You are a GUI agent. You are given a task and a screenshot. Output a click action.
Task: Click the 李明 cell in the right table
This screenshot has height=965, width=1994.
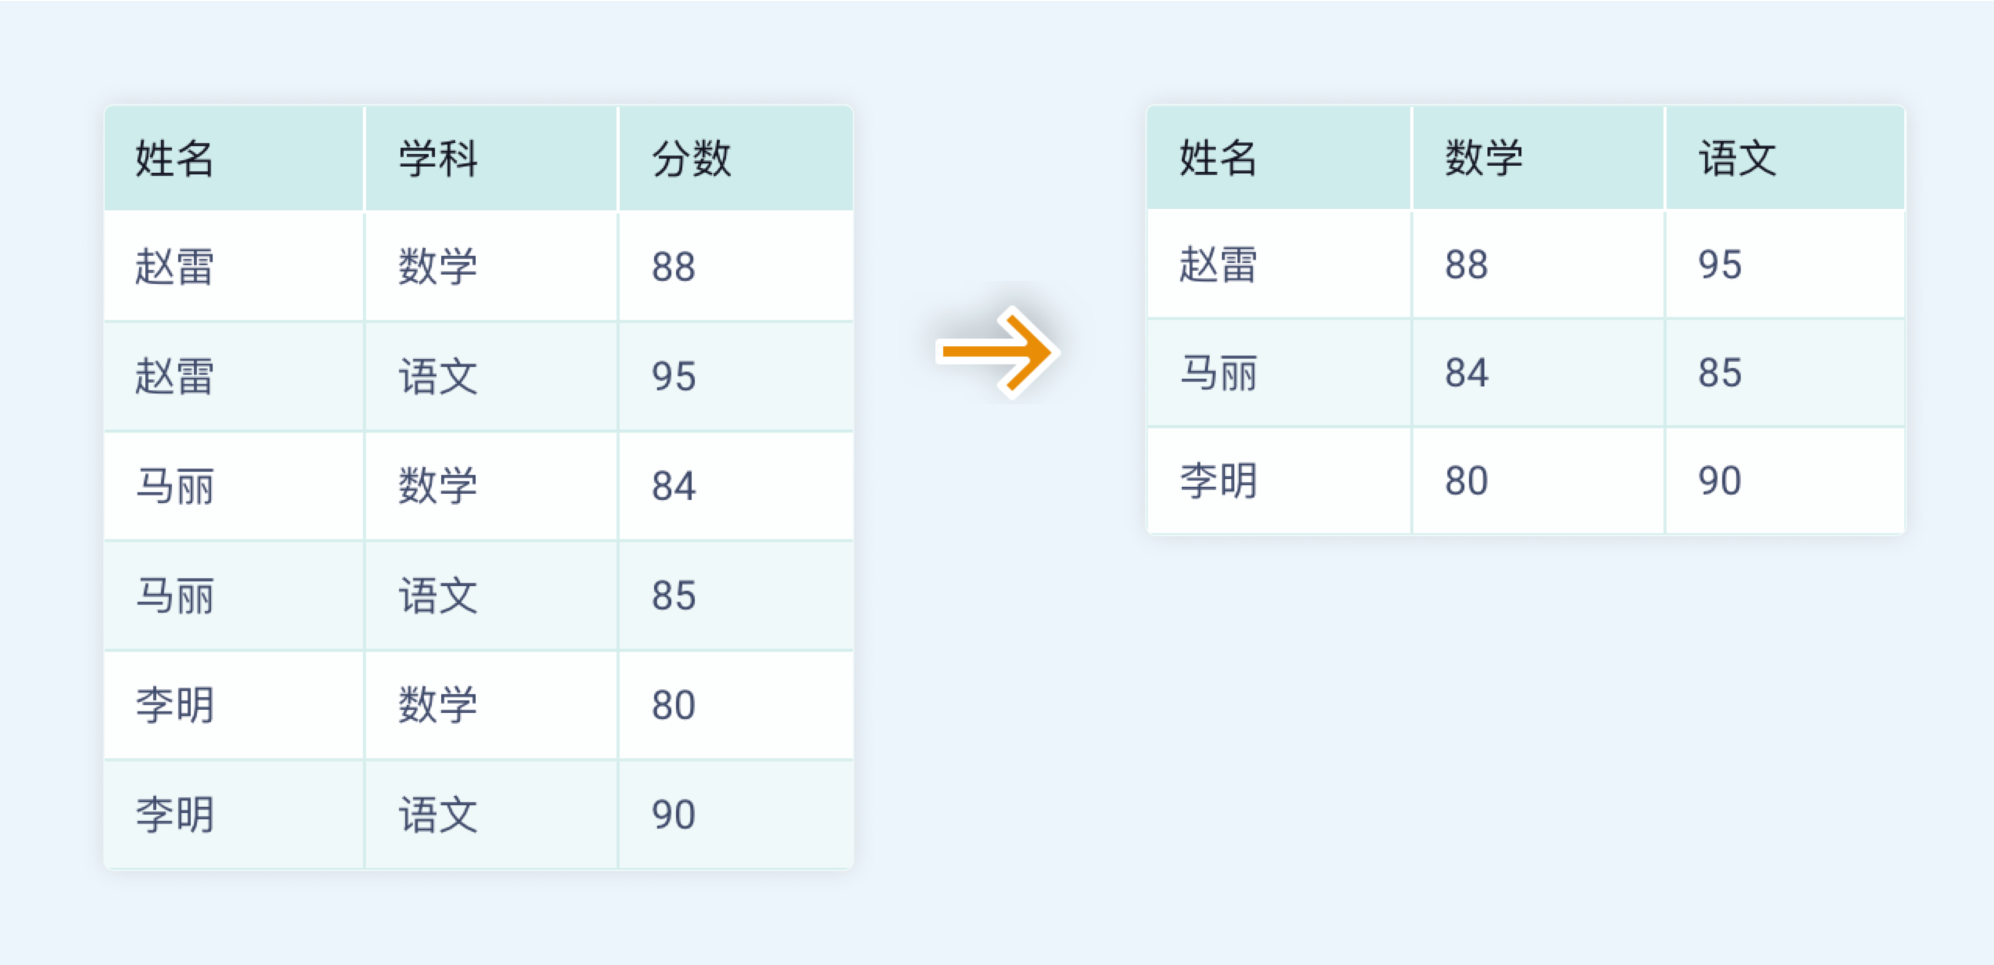(1218, 481)
